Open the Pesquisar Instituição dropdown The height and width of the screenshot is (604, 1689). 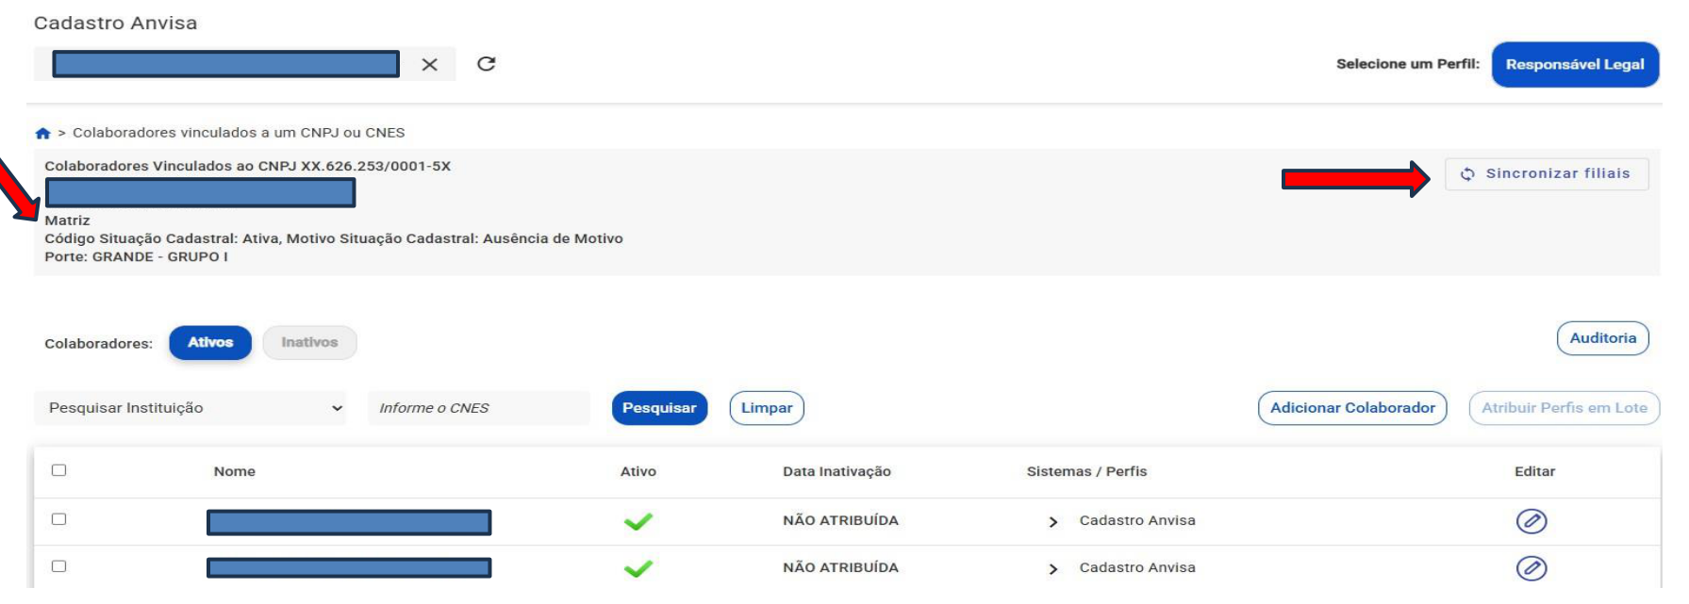(x=190, y=408)
